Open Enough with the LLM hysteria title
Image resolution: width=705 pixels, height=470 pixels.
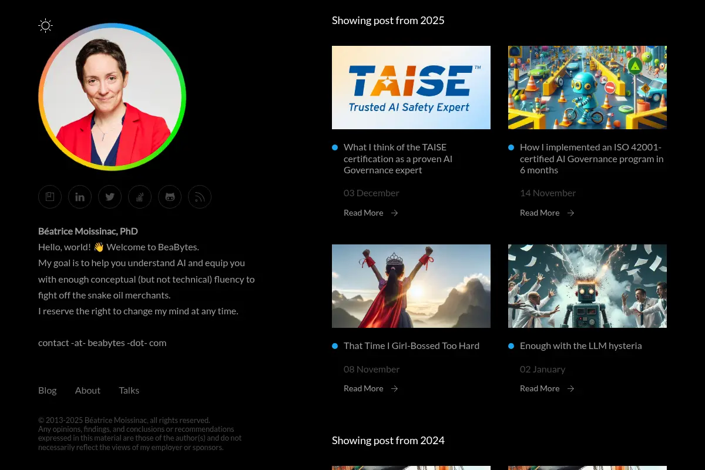coord(581,345)
